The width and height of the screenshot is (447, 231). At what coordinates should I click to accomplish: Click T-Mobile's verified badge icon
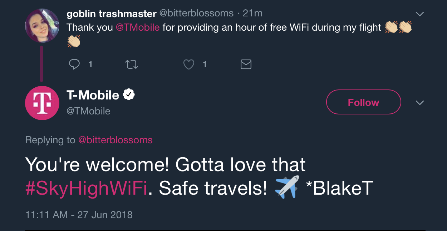click(129, 95)
